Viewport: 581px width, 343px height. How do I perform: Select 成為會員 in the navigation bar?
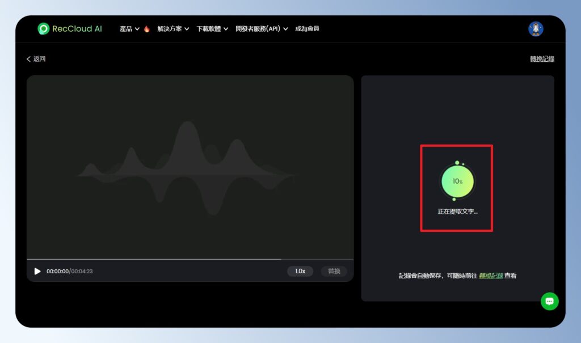pyautogui.click(x=306, y=28)
